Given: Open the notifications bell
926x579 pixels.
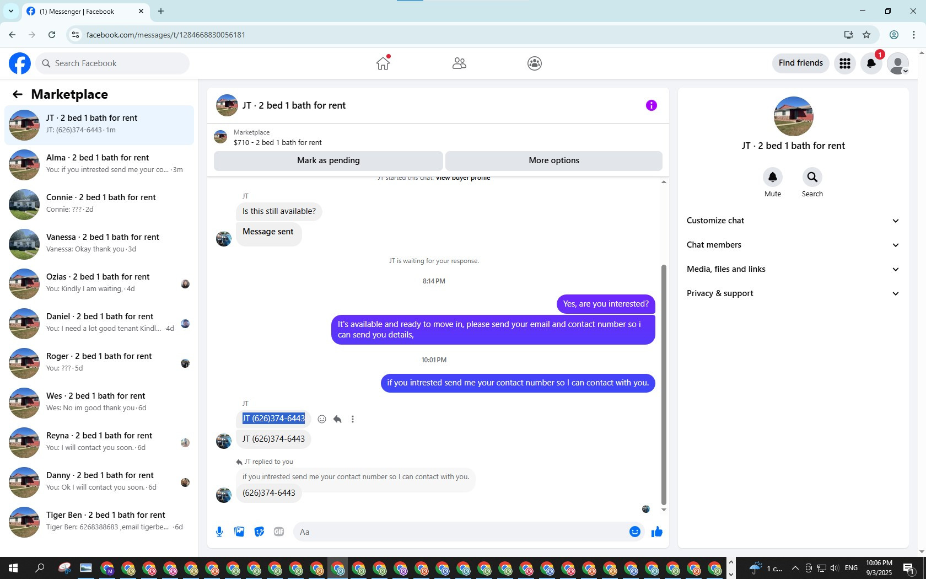Looking at the screenshot, I should tap(871, 63).
